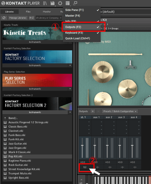This screenshot has height=184, width=151.
Task: Open first insert slot dropdown on aux 1
Action: 101,122
